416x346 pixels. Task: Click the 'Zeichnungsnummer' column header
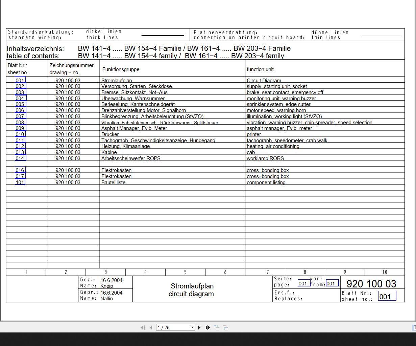(72, 65)
